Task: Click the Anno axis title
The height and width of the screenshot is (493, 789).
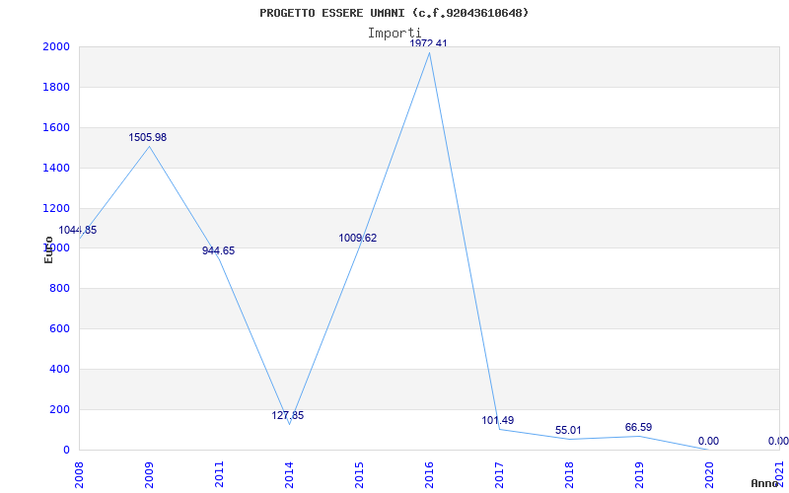Action: [764, 483]
